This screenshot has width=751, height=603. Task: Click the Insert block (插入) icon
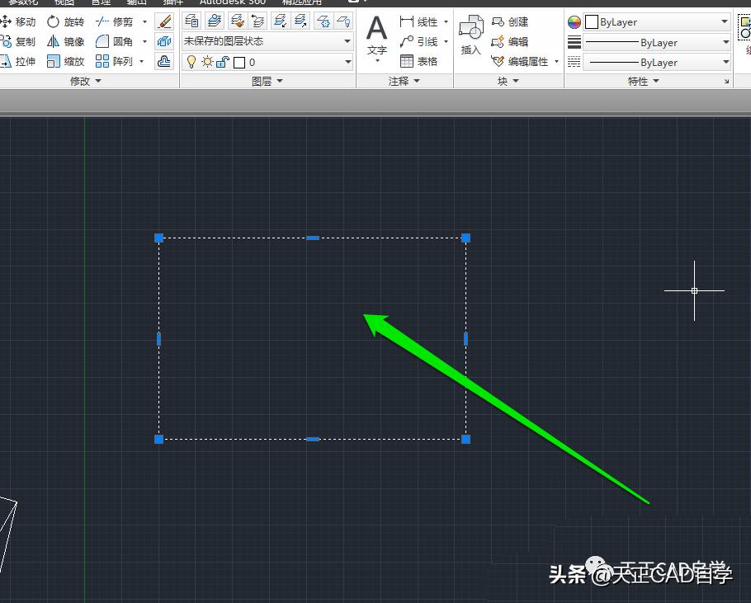(x=470, y=35)
